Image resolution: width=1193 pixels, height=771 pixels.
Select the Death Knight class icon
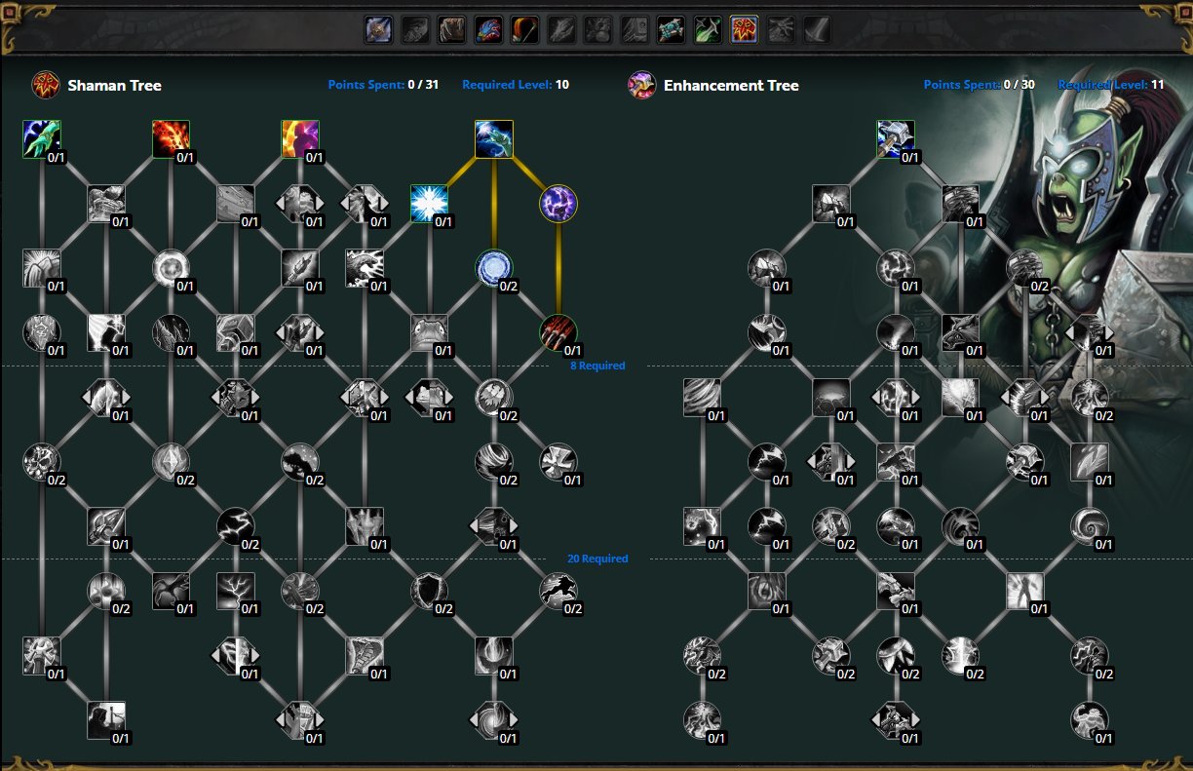379,30
